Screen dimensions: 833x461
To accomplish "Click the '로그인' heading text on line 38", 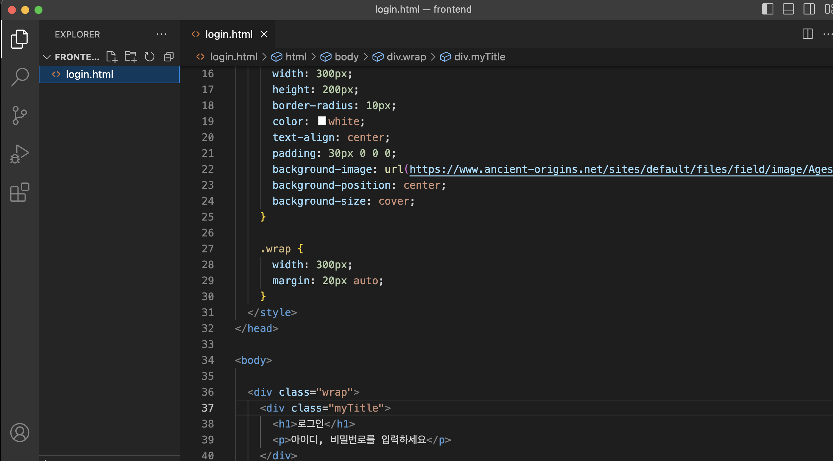I will [x=311, y=424].
